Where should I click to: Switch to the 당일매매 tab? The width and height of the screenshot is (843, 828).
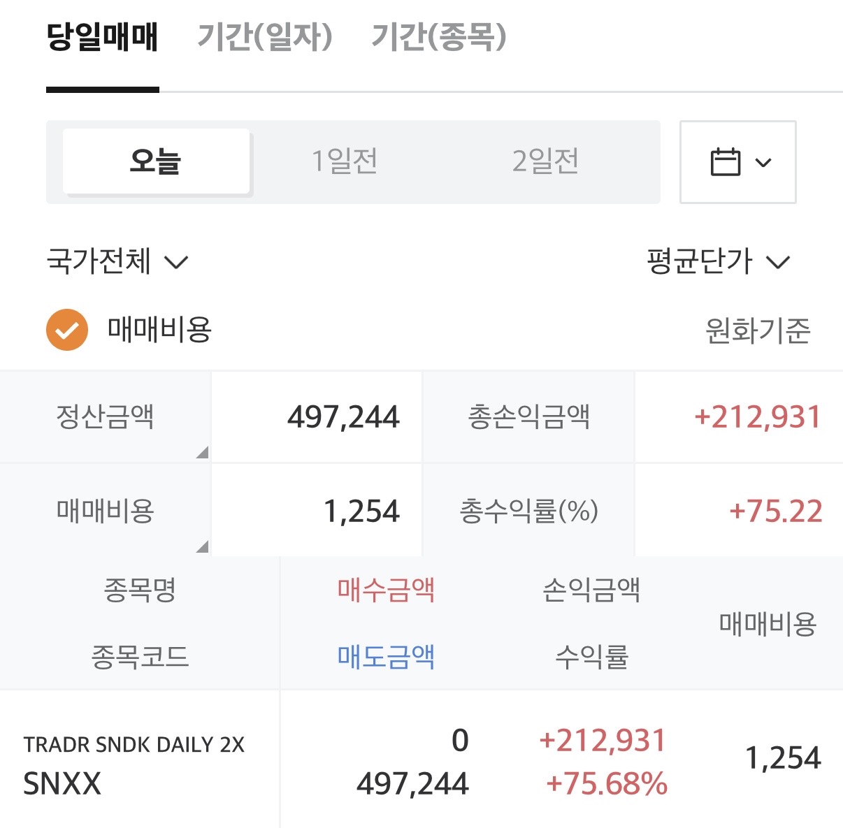tap(102, 38)
